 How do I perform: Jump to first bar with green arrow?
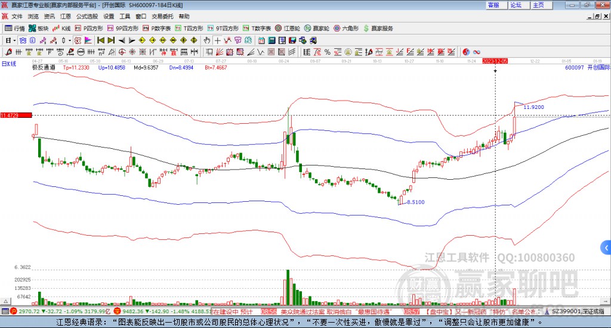pos(101,40)
